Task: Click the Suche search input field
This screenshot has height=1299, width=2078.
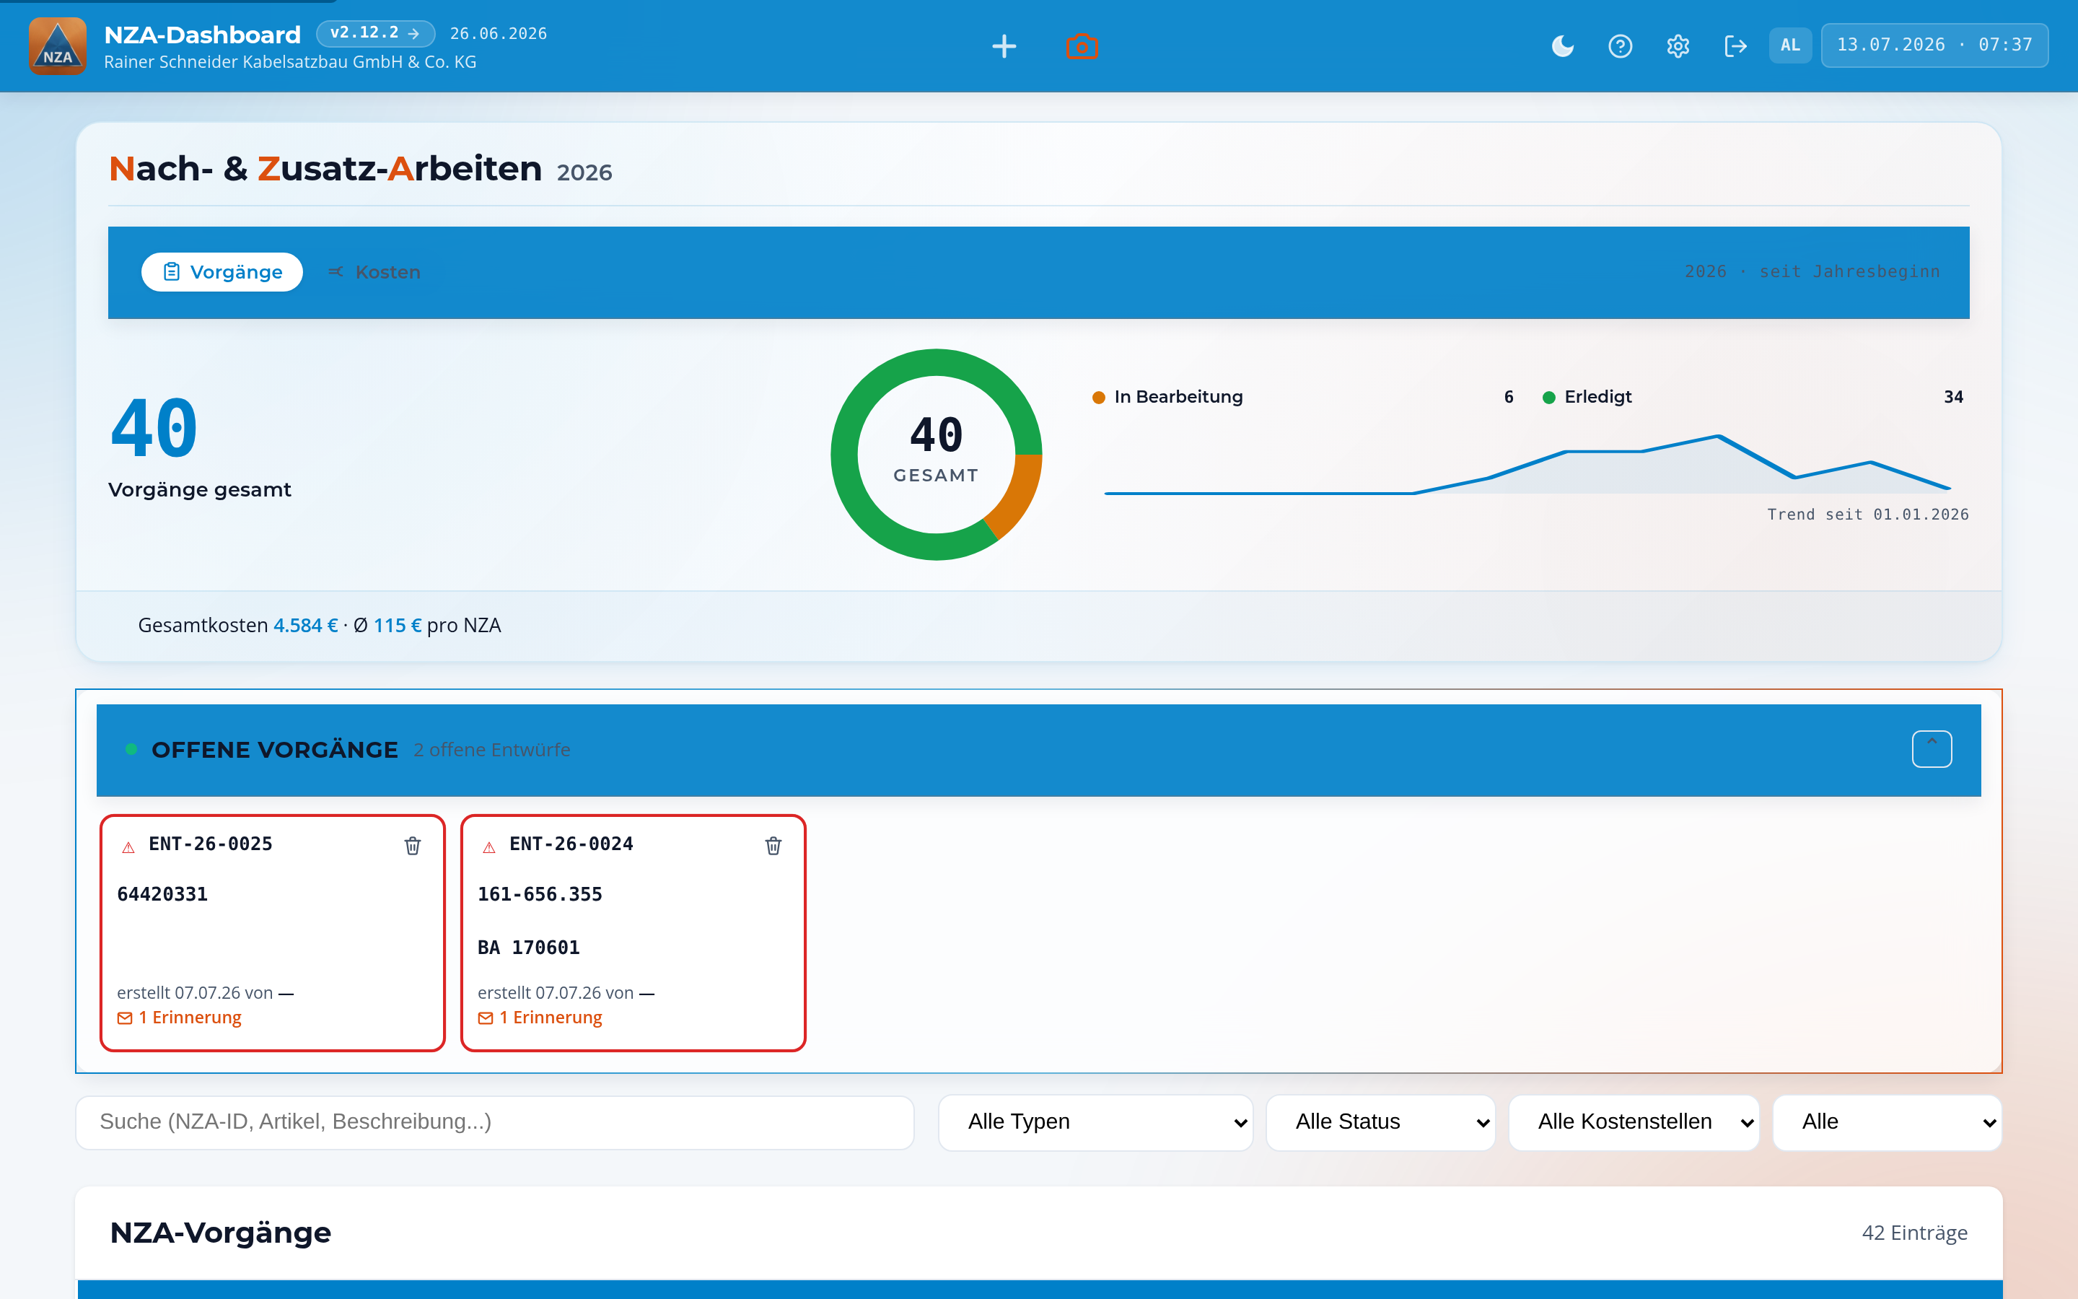Action: tap(494, 1122)
